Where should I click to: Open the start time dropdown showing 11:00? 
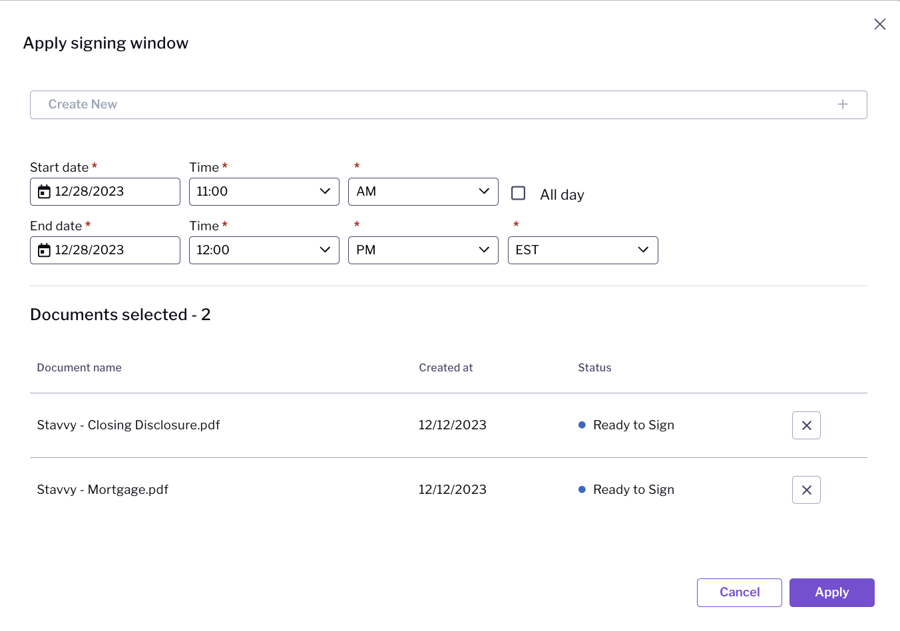pos(264,191)
